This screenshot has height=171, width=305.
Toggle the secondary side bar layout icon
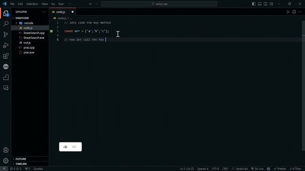[265, 4]
